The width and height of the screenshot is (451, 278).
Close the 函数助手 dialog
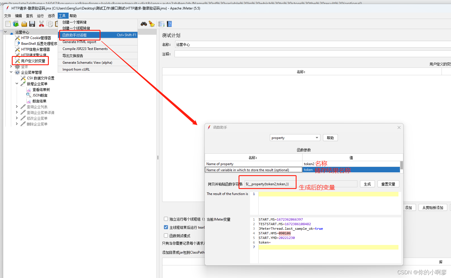(399, 128)
